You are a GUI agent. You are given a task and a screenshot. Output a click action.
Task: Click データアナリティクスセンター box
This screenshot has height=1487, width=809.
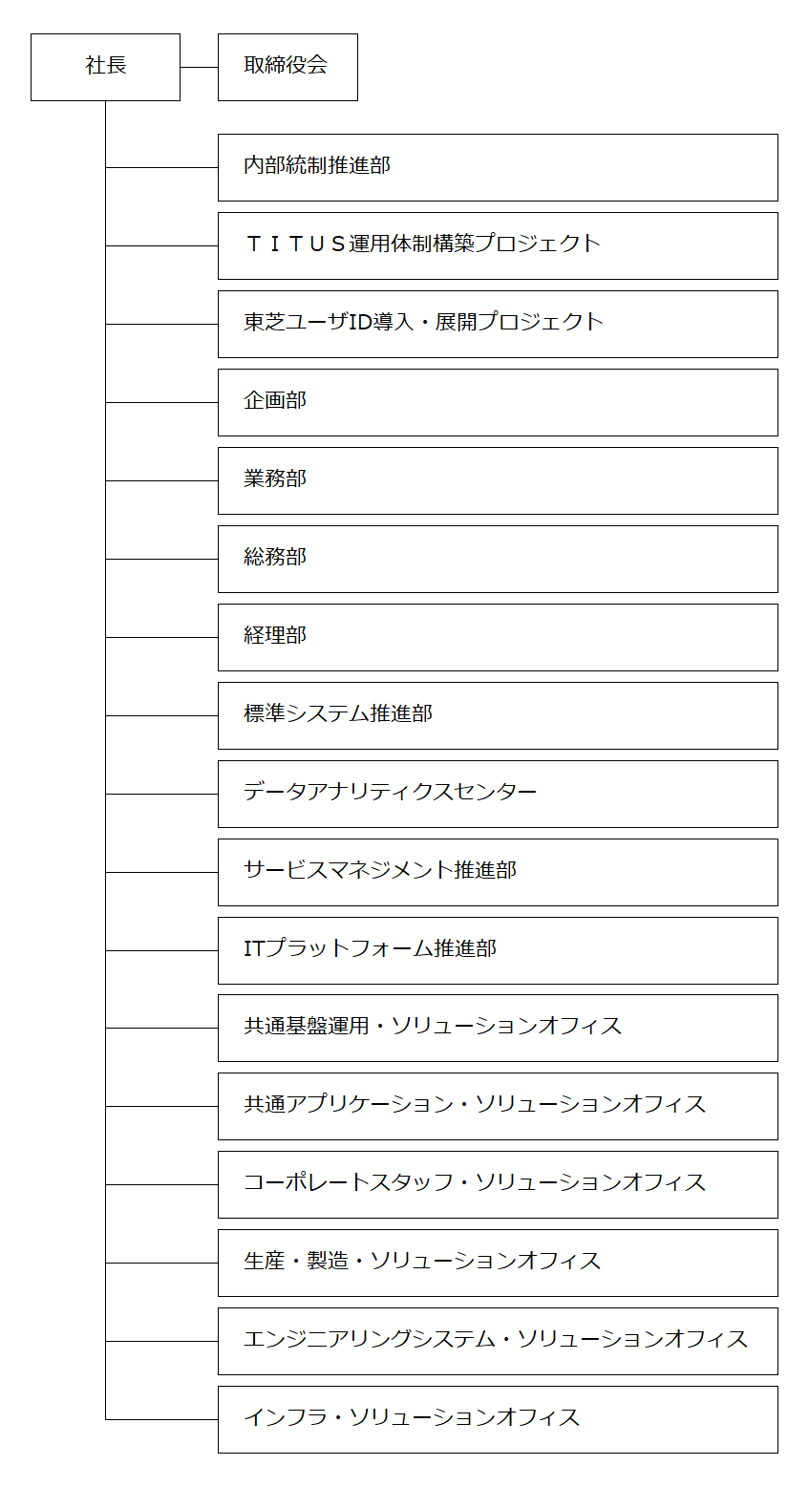click(498, 794)
